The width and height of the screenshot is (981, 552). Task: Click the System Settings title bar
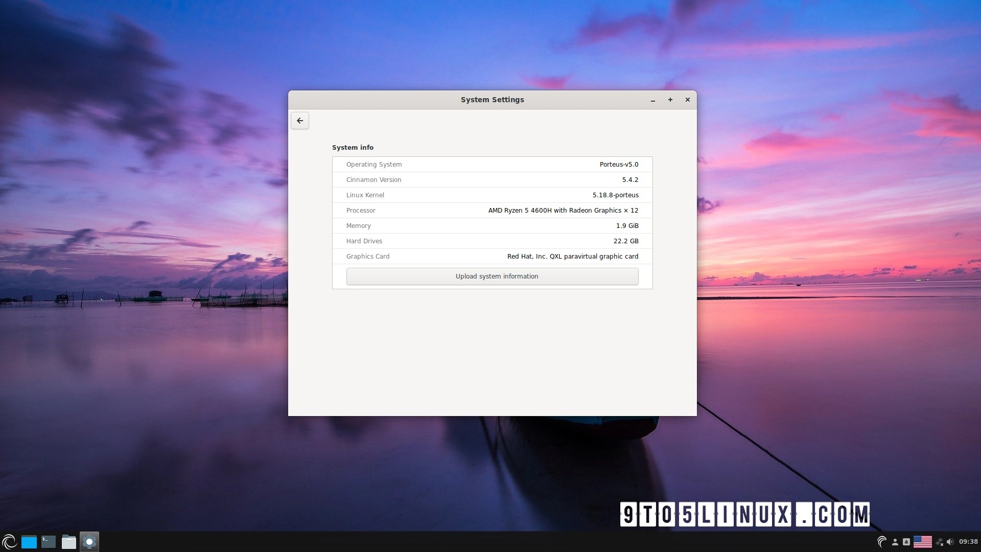[x=492, y=100]
